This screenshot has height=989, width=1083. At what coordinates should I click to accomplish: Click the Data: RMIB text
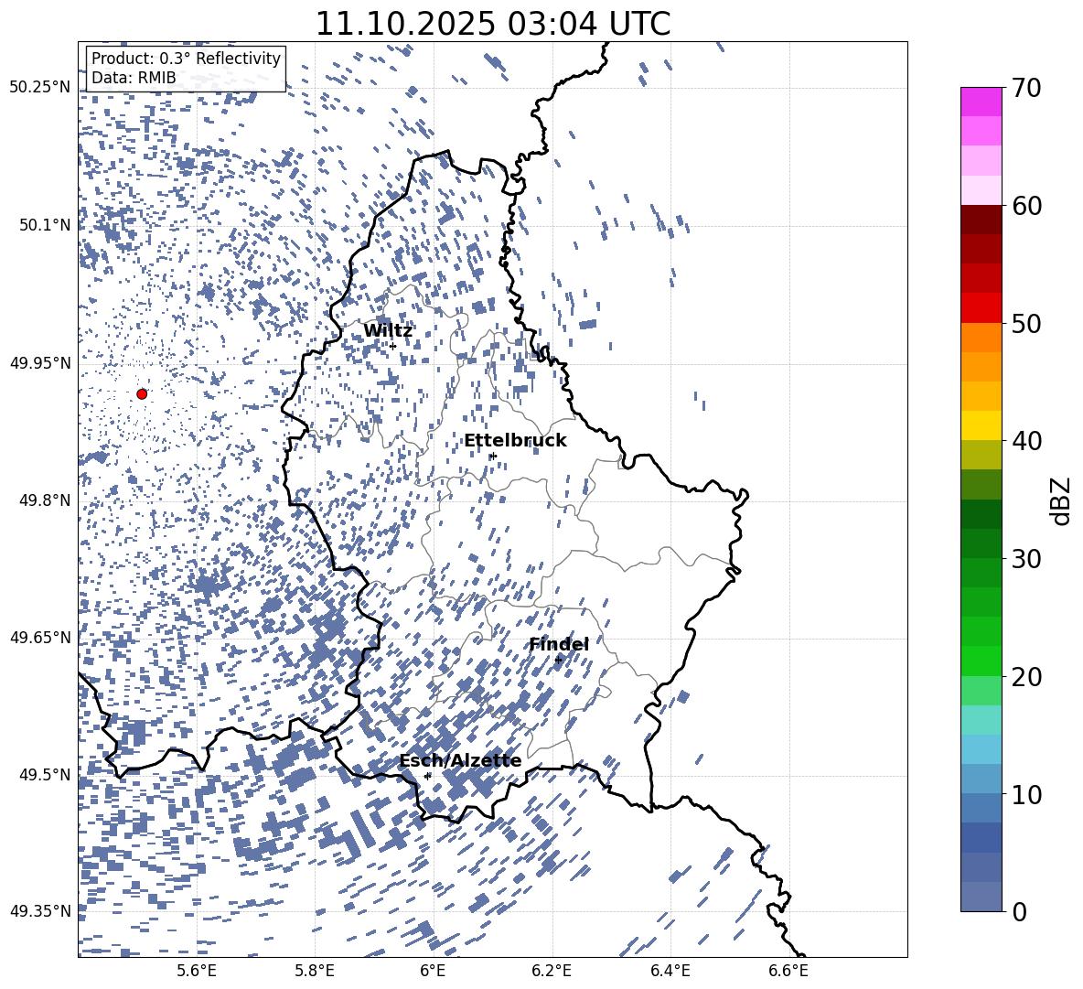[x=134, y=78]
